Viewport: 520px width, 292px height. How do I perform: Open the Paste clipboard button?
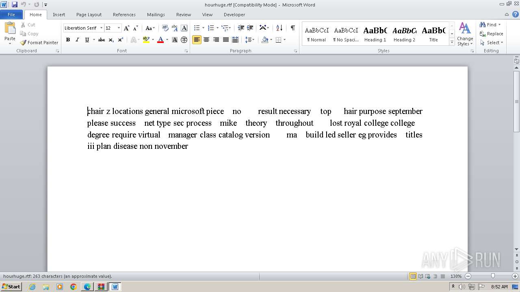pos(10,33)
